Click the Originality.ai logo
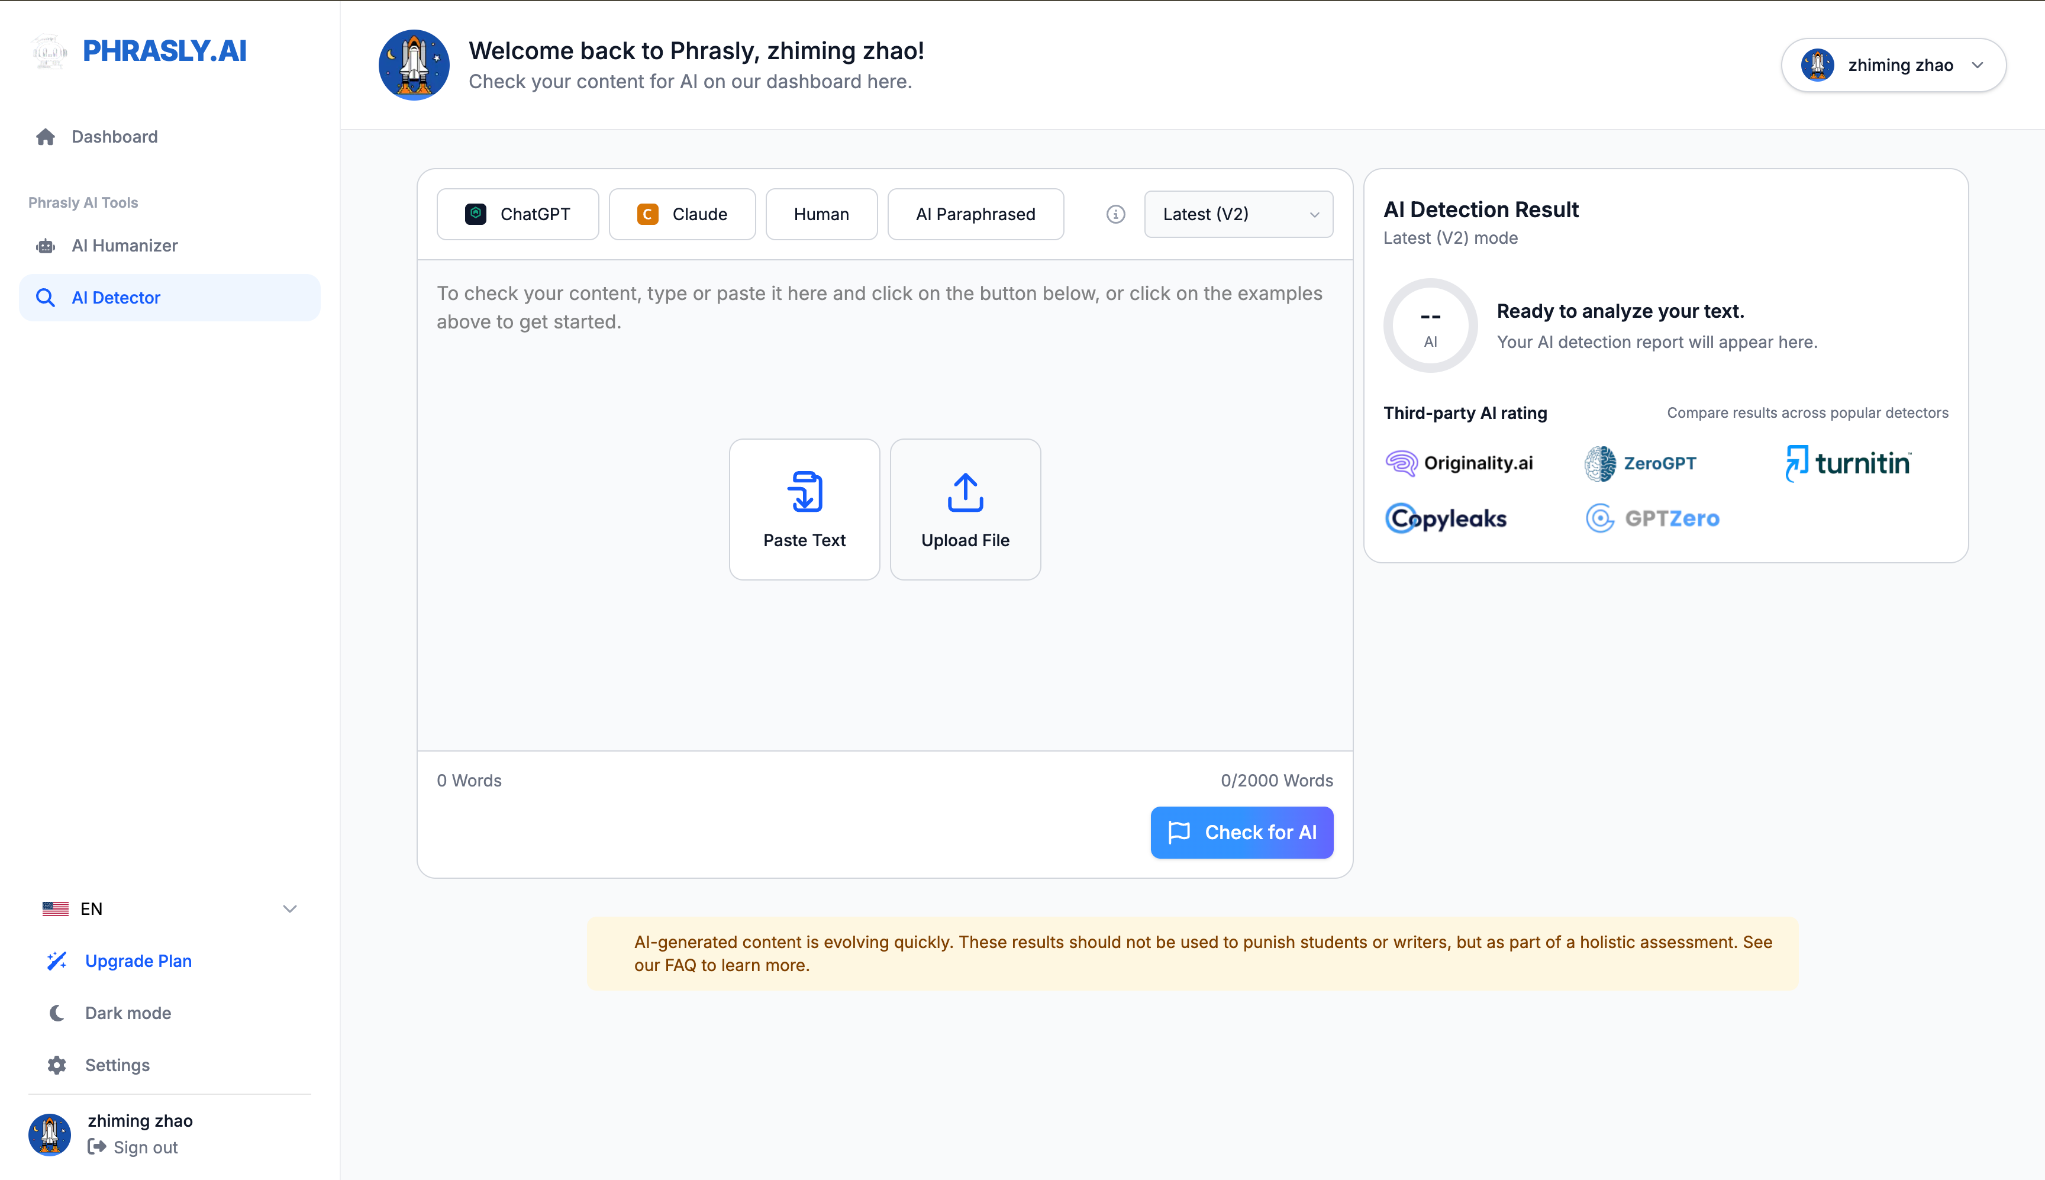 tap(1459, 463)
